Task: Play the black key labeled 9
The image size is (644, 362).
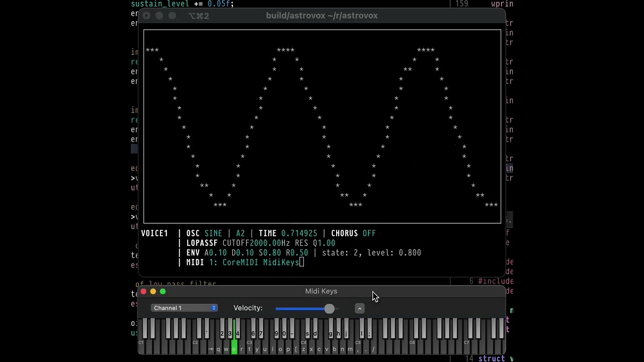Action: pyautogui.click(x=276, y=329)
